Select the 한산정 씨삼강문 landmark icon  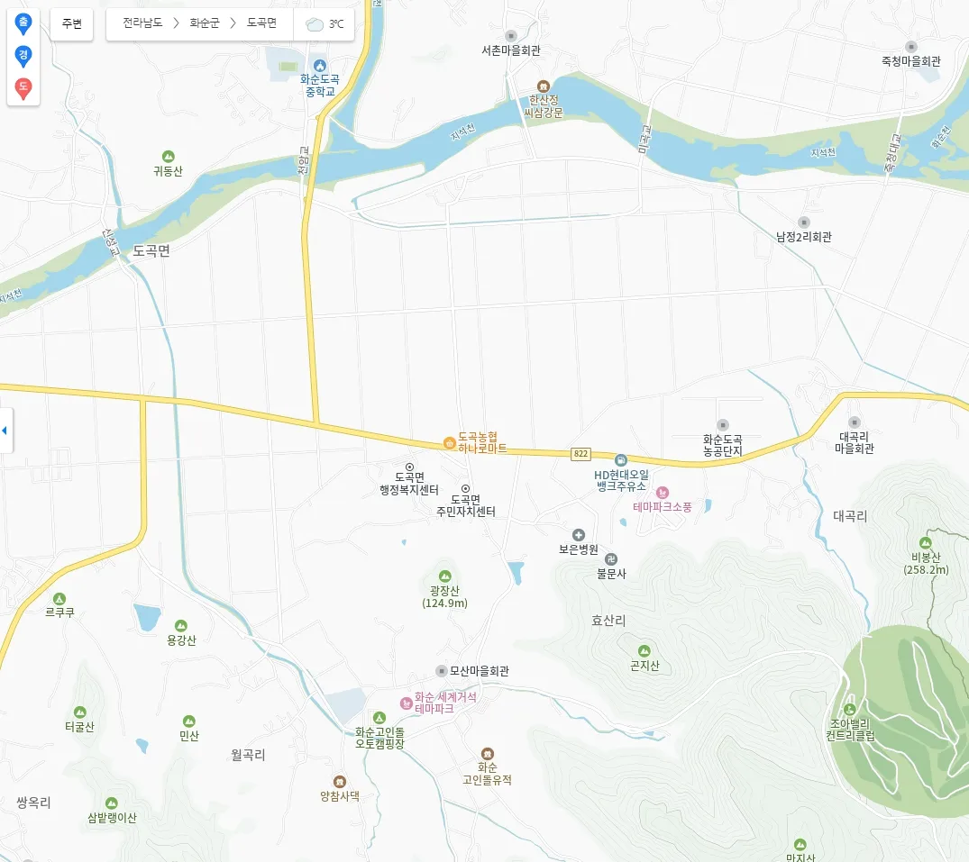click(x=544, y=86)
